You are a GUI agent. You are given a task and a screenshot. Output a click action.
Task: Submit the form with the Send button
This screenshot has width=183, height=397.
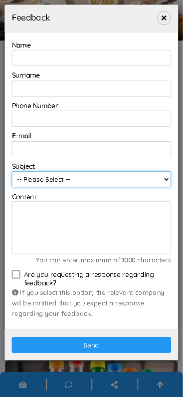click(x=91, y=345)
